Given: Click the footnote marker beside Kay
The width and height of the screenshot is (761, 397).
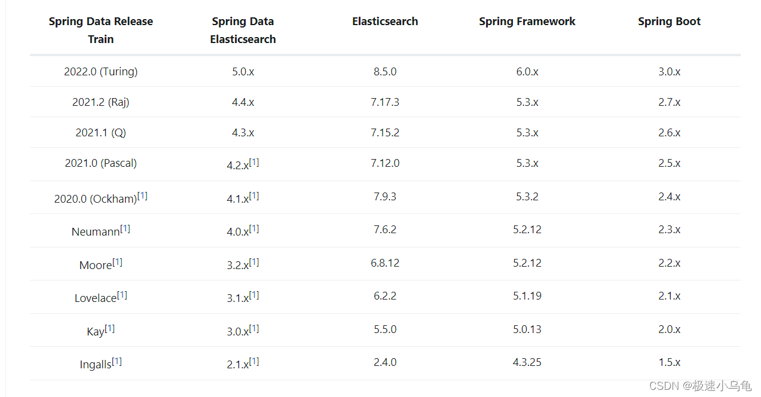Looking at the screenshot, I should point(109,329).
